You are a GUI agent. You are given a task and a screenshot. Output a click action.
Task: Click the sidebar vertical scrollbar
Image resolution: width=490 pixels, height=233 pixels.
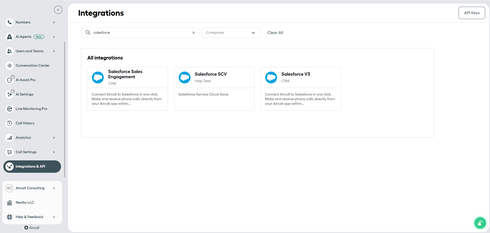65,109
